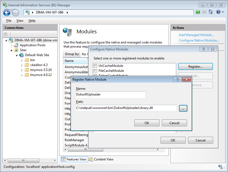228x172 pixels.
Task: Click the Back navigation arrow
Action: point(7,12)
